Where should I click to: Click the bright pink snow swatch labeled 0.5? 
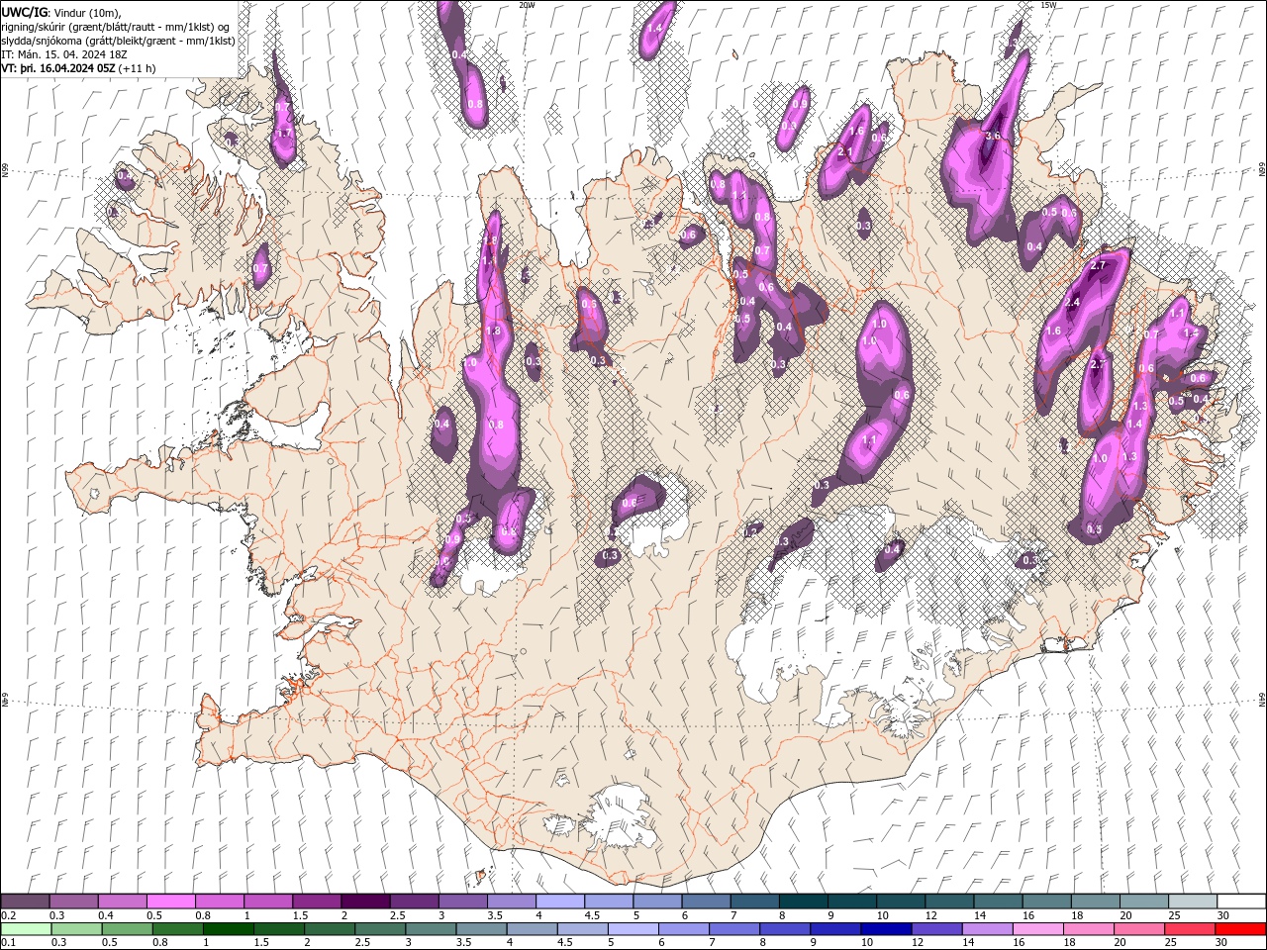point(171,902)
